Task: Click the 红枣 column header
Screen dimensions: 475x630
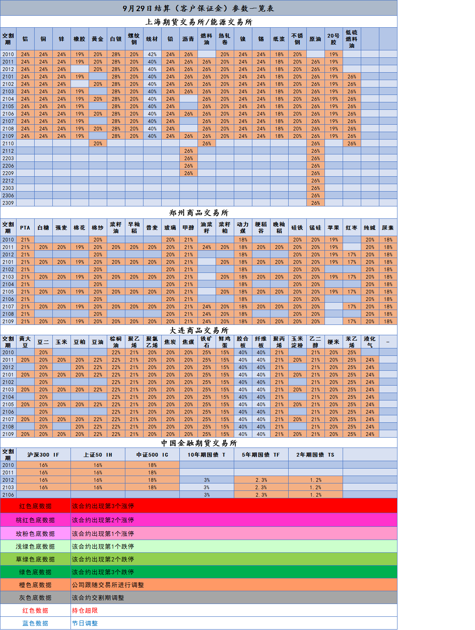Action: [352, 227]
